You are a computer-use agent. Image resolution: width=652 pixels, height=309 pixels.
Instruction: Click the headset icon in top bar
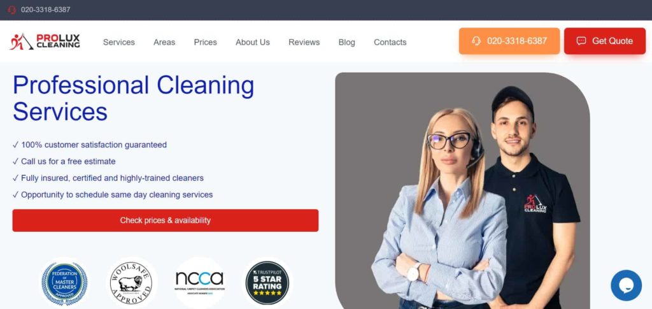[11, 10]
